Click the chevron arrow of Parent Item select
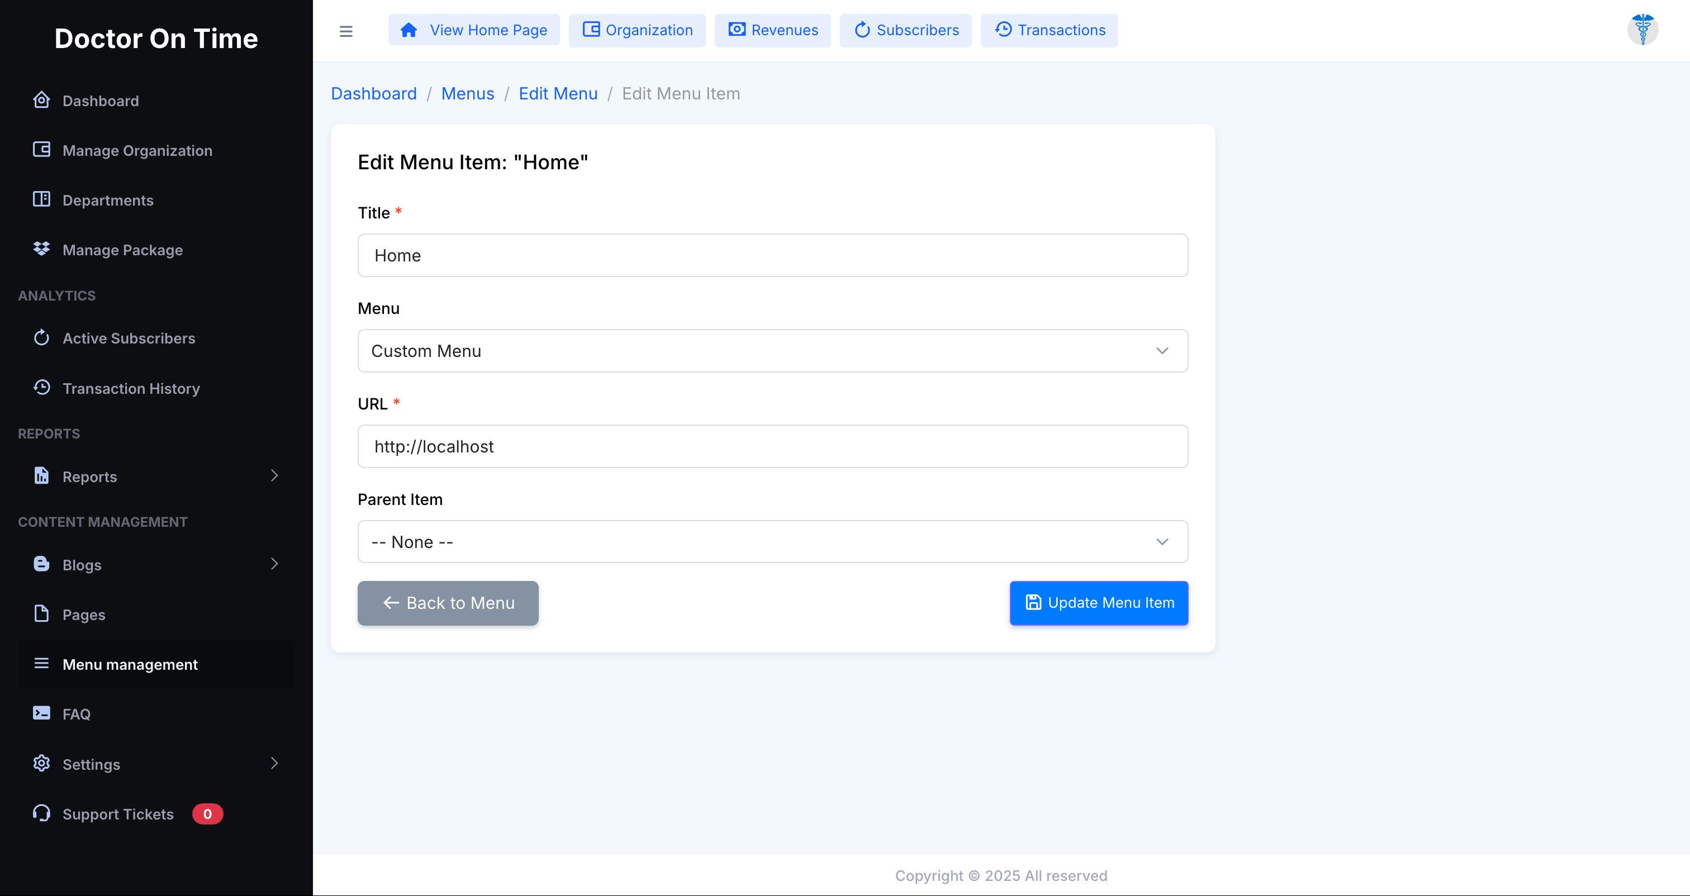This screenshot has width=1690, height=896. pos(1162,542)
